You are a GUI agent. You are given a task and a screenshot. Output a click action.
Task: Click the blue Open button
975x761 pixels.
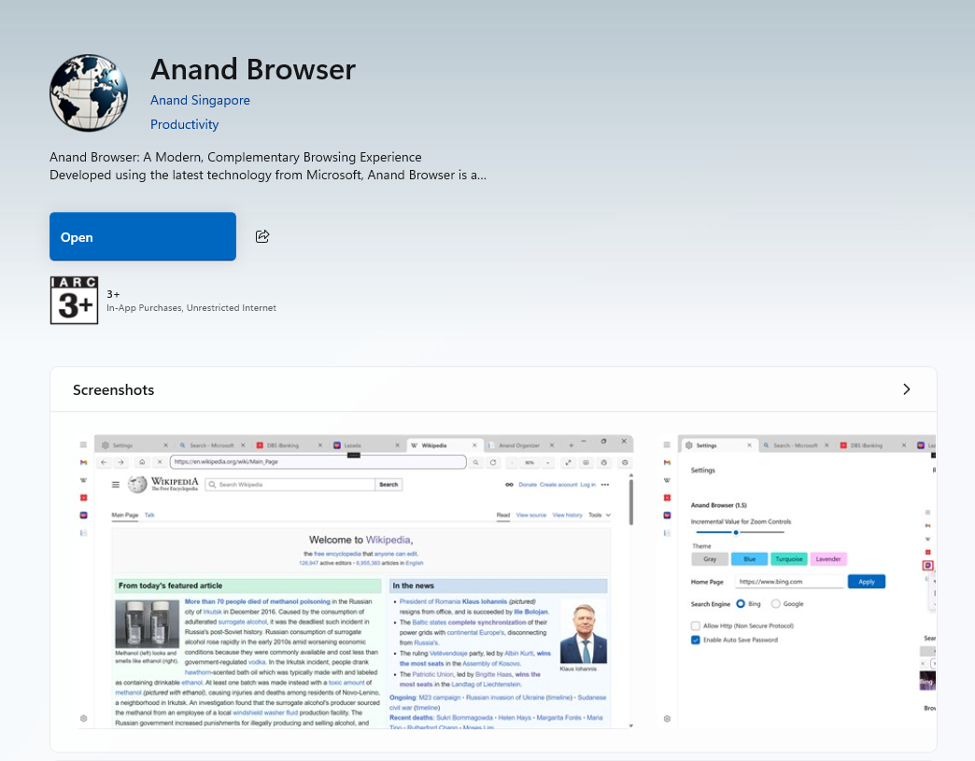coord(142,236)
